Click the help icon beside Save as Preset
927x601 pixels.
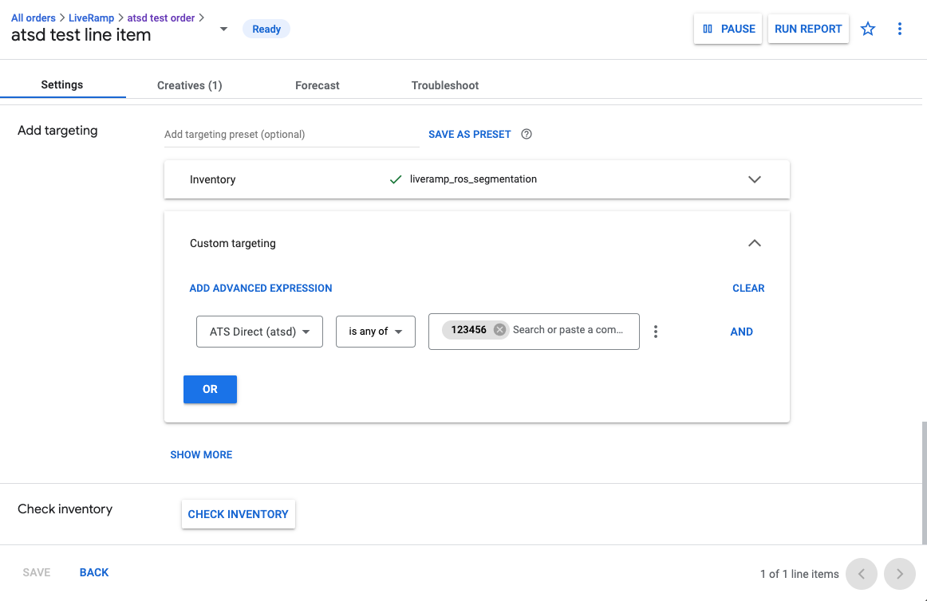pos(527,134)
